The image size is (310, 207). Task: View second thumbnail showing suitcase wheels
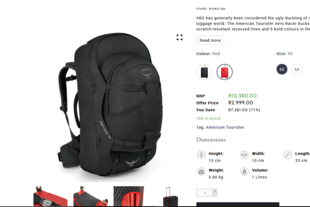pyautogui.click(x=90, y=196)
